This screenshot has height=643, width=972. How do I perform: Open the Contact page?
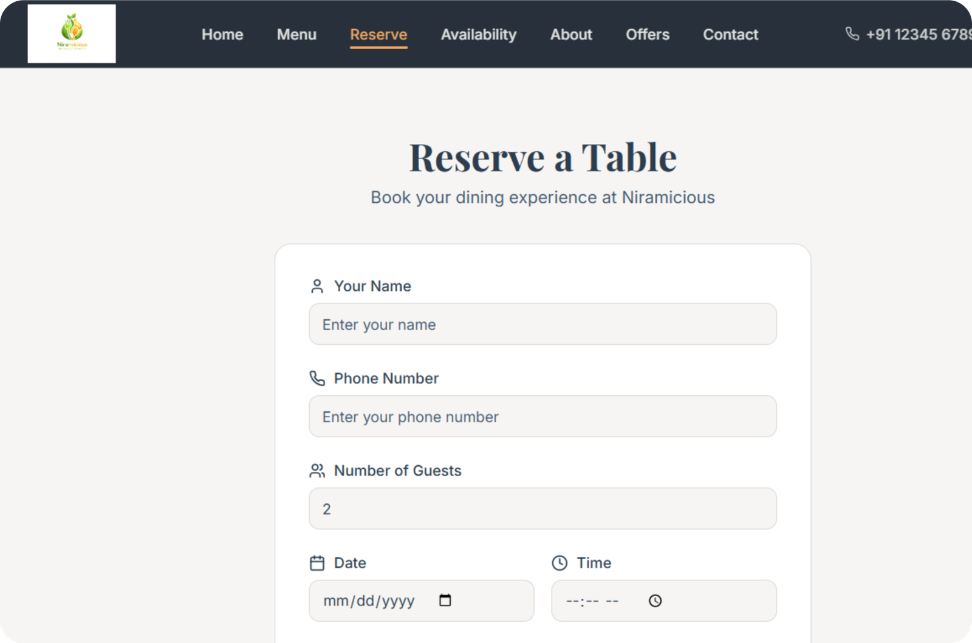730,35
